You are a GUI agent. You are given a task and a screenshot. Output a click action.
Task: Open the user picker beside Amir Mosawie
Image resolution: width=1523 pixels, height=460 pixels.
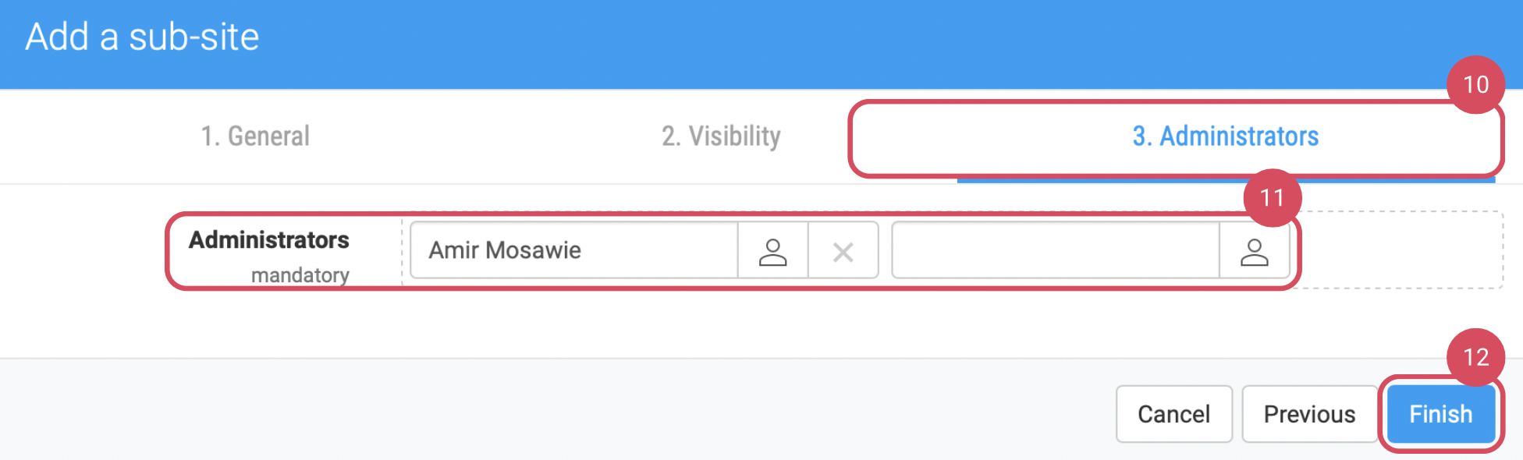772,251
